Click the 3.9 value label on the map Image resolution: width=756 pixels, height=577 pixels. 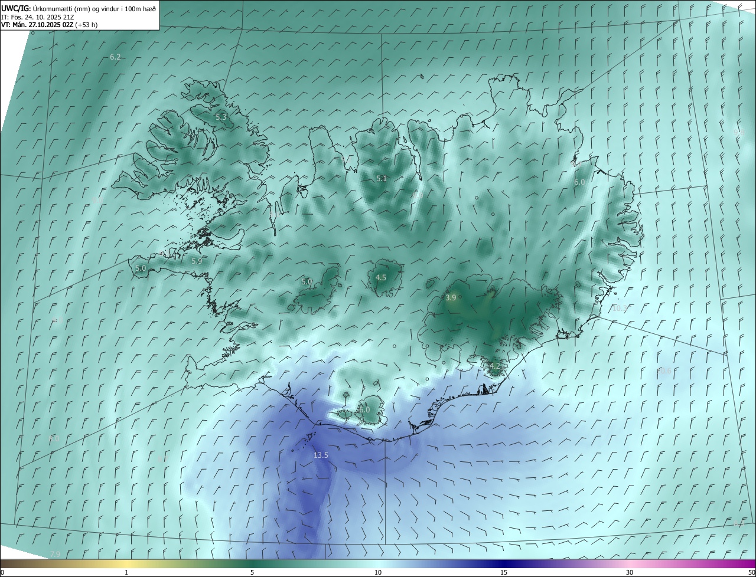[451, 297]
